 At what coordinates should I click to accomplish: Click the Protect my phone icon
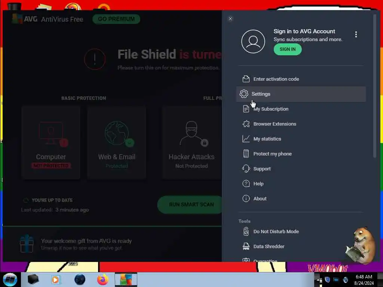click(246, 154)
